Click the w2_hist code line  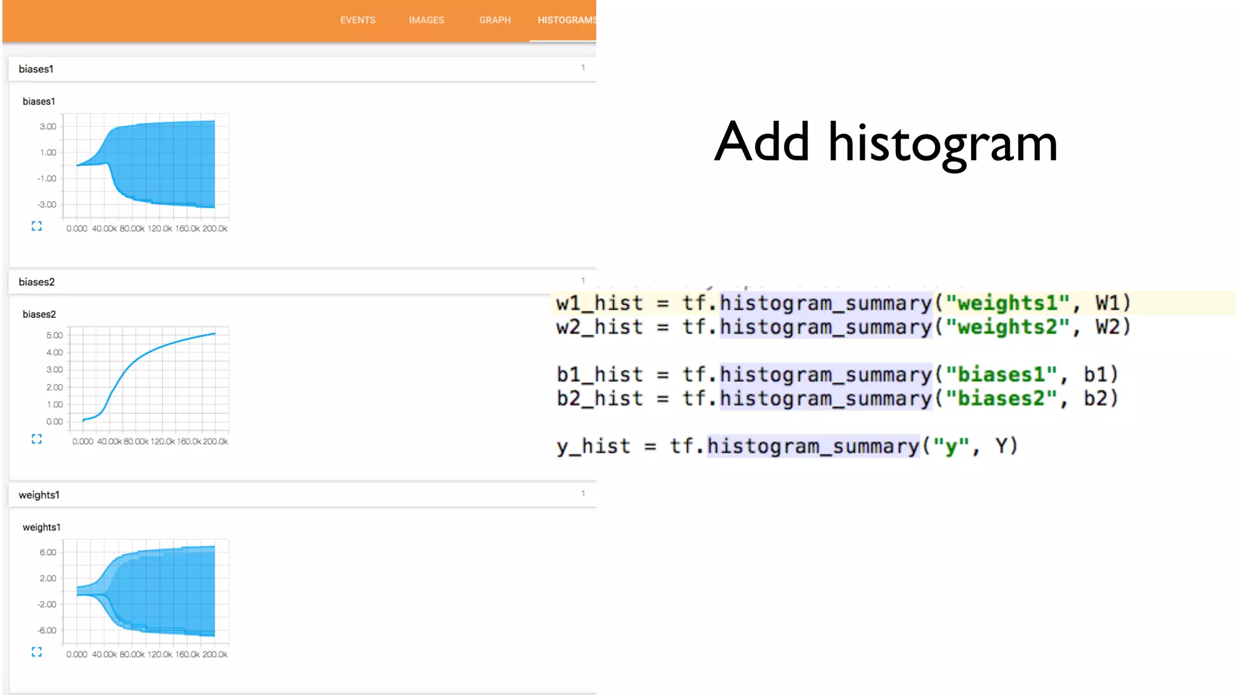click(843, 327)
